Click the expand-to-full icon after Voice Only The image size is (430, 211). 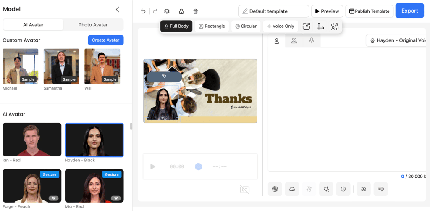point(306,26)
